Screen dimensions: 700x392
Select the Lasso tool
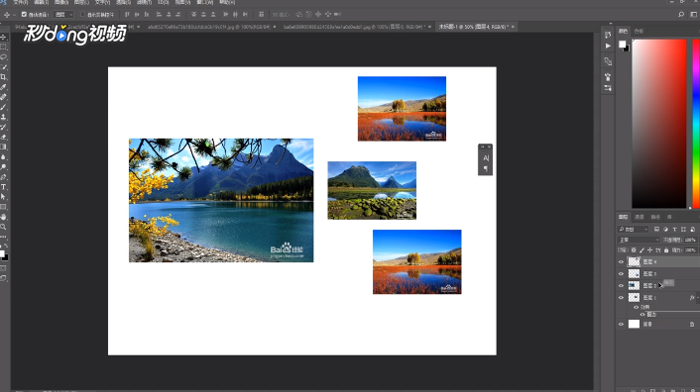(x=4, y=57)
